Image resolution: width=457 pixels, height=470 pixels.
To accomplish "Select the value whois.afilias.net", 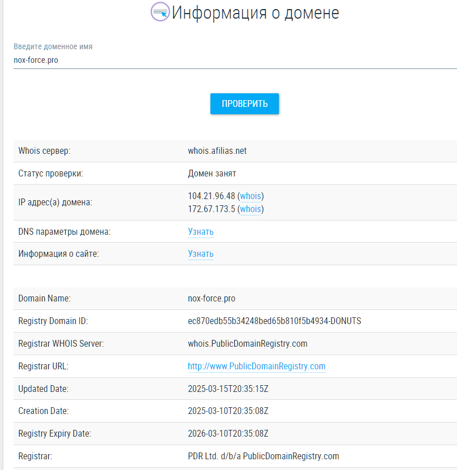I will 217,151.
